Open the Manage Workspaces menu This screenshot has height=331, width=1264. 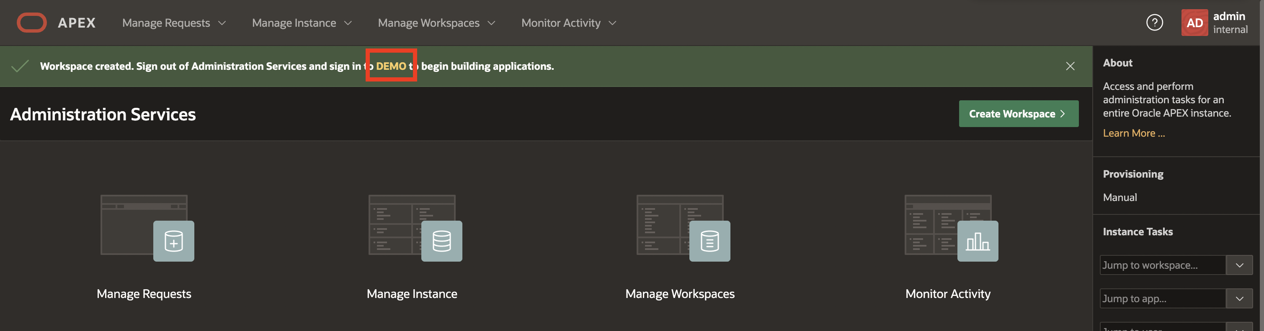[x=436, y=23]
